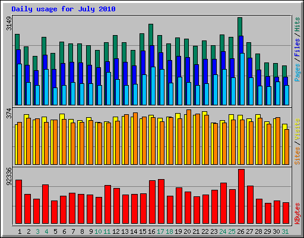The height and width of the screenshot is (238, 304).
Task: Click day label 12 on the axis
Action: coord(116,231)
